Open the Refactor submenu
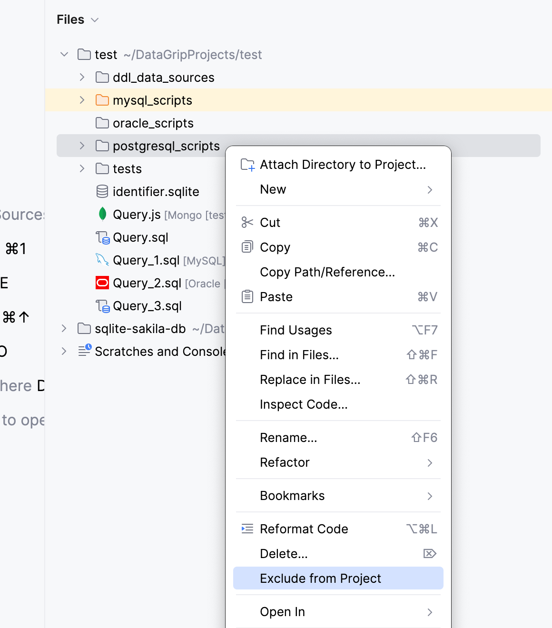 (285, 462)
